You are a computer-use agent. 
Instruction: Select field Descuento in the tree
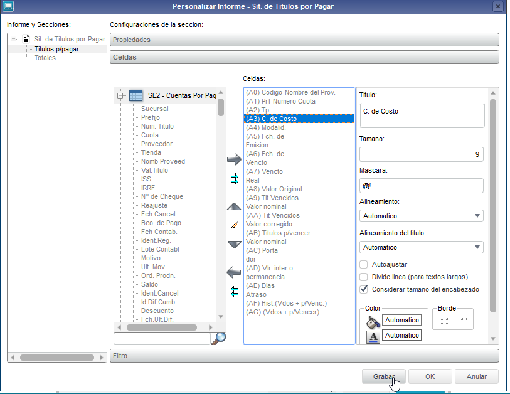click(x=157, y=311)
